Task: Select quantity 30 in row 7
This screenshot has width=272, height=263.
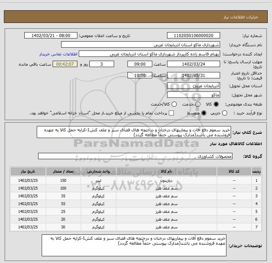Action: click(x=63, y=227)
